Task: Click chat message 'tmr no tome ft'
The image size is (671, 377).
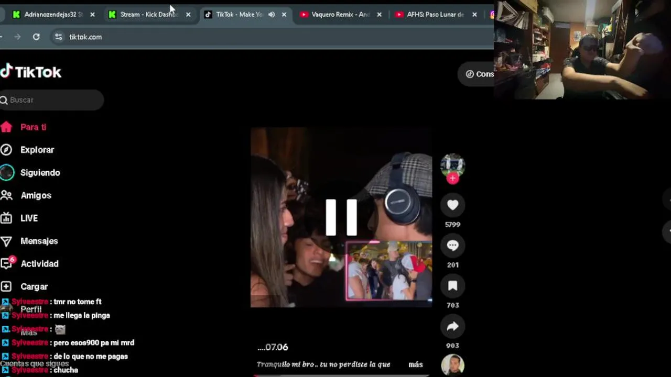Action: pos(78,302)
